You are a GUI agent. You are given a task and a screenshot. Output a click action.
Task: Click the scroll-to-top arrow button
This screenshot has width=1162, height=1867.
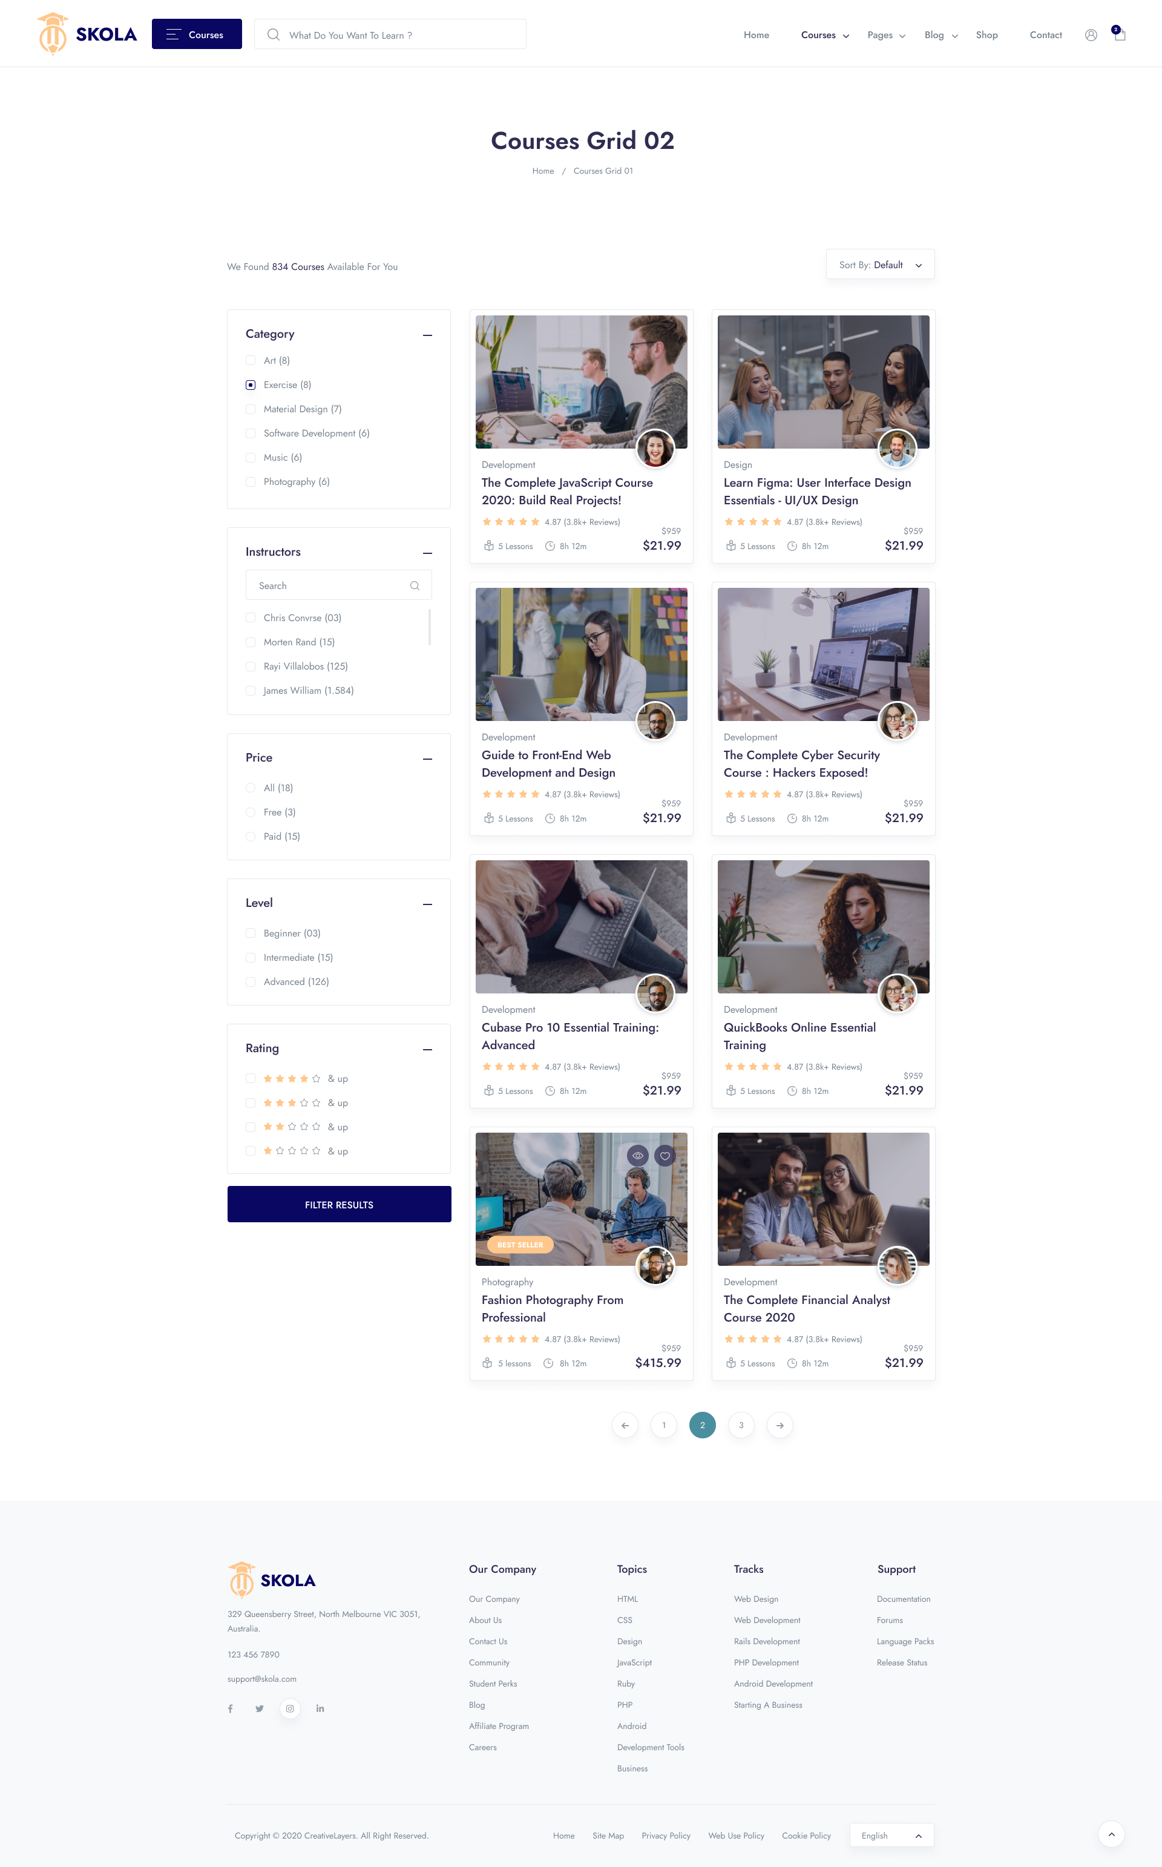[x=1111, y=1834]
